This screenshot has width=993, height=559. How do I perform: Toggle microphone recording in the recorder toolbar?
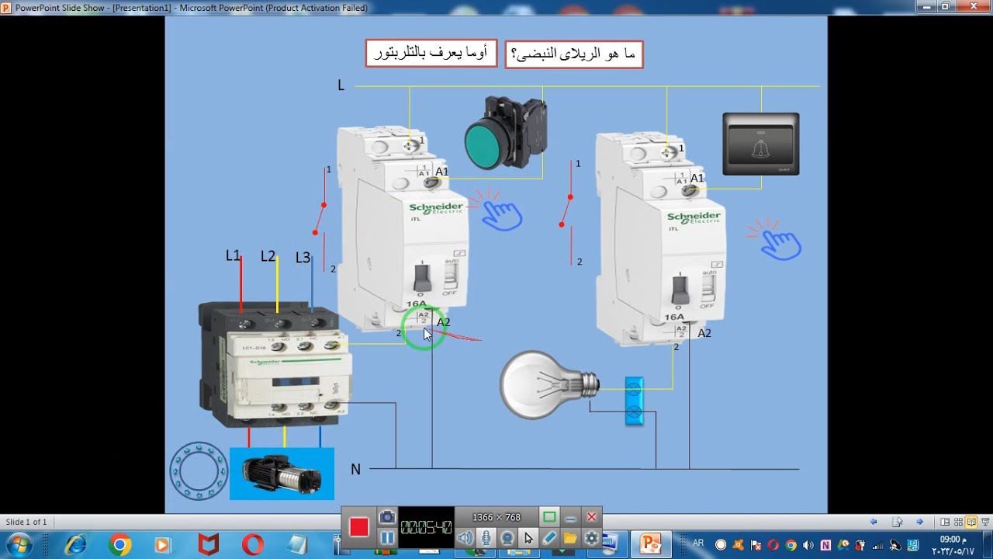coord(486,537)
